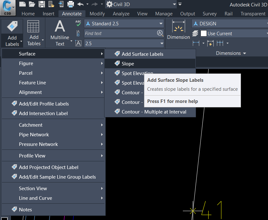This screenshot has height=220, width=268.
Task: Click the Undo arrow icon
Action: 81,4
